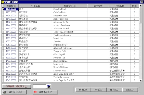The width and height of the screenshot is (144, 95).
Task: Click the 財 title bar icon
Action: click(x=2, y=2)
